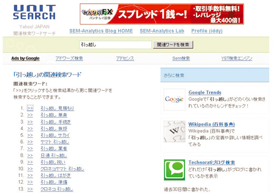
Task: Open the Ads by Google link
Action: coord(25,58)
